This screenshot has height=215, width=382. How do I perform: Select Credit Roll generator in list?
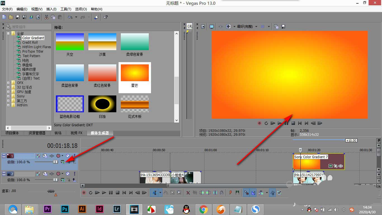click(30, 43)
